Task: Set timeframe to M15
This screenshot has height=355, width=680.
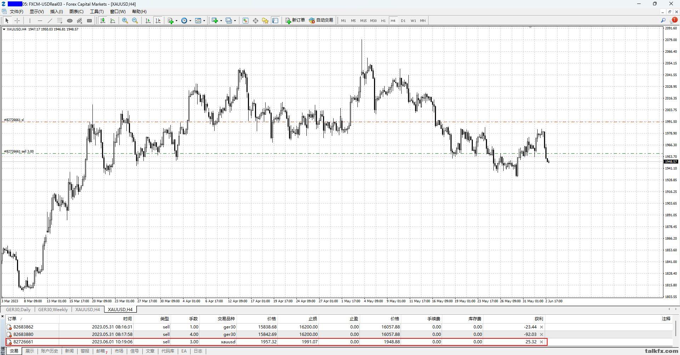Action: tap(363, 21)
